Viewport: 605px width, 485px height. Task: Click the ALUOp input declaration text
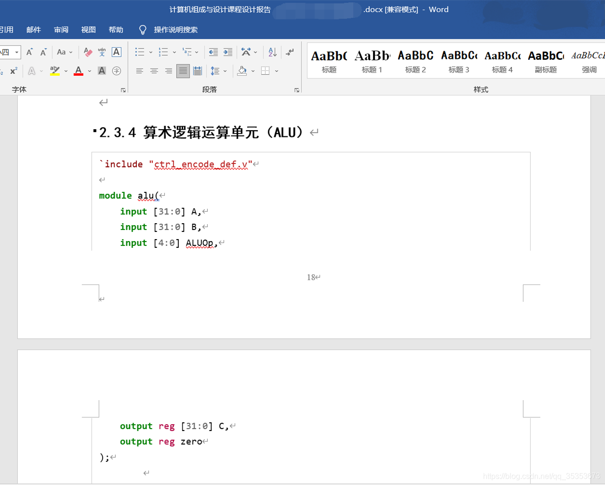(169, 243)
